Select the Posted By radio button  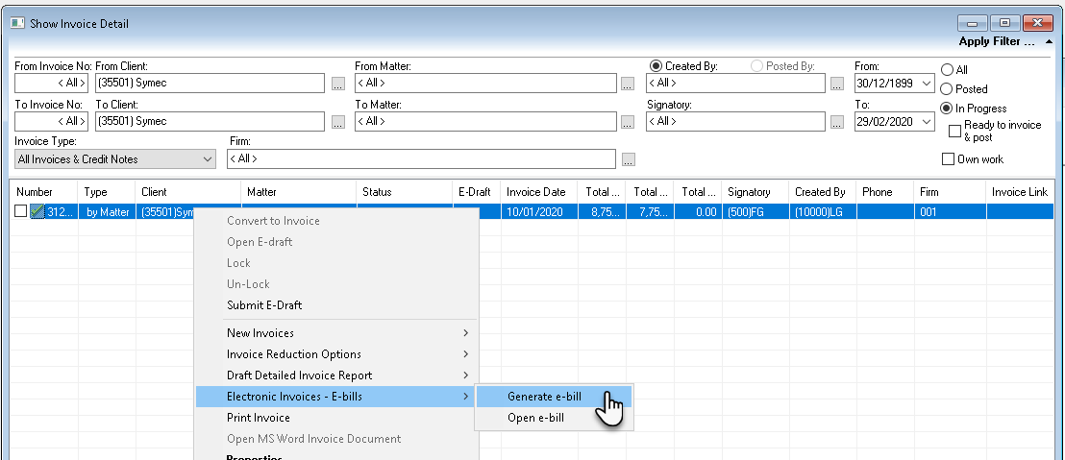pos(756,66)
